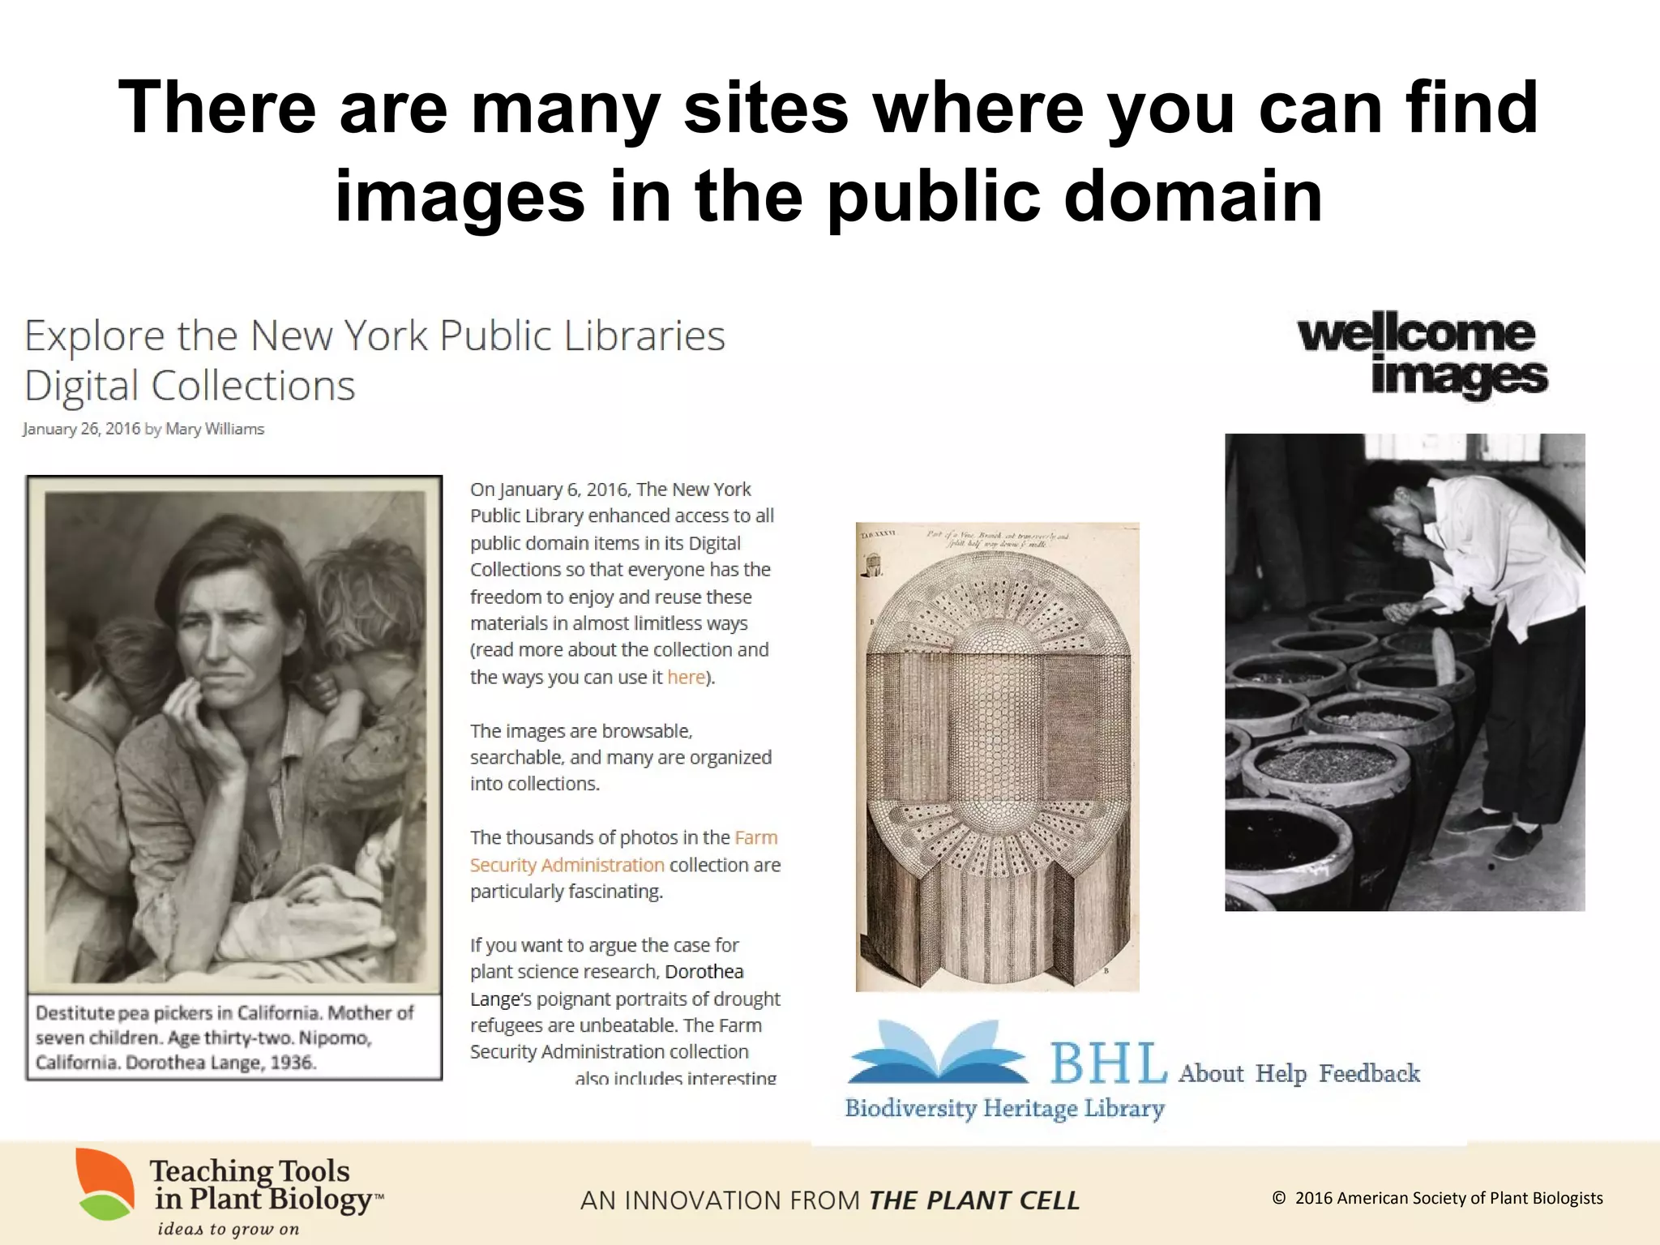1660x1245 pixels.
Task: Select the vine branch cross-section engraving
Action: (x=997, y=756)
